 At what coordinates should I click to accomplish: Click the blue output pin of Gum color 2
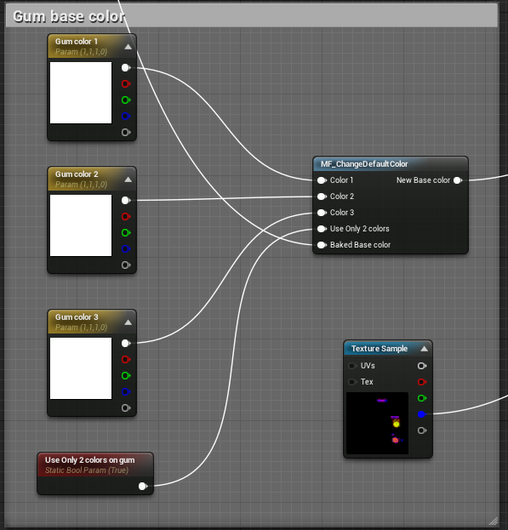pos(126,249)
